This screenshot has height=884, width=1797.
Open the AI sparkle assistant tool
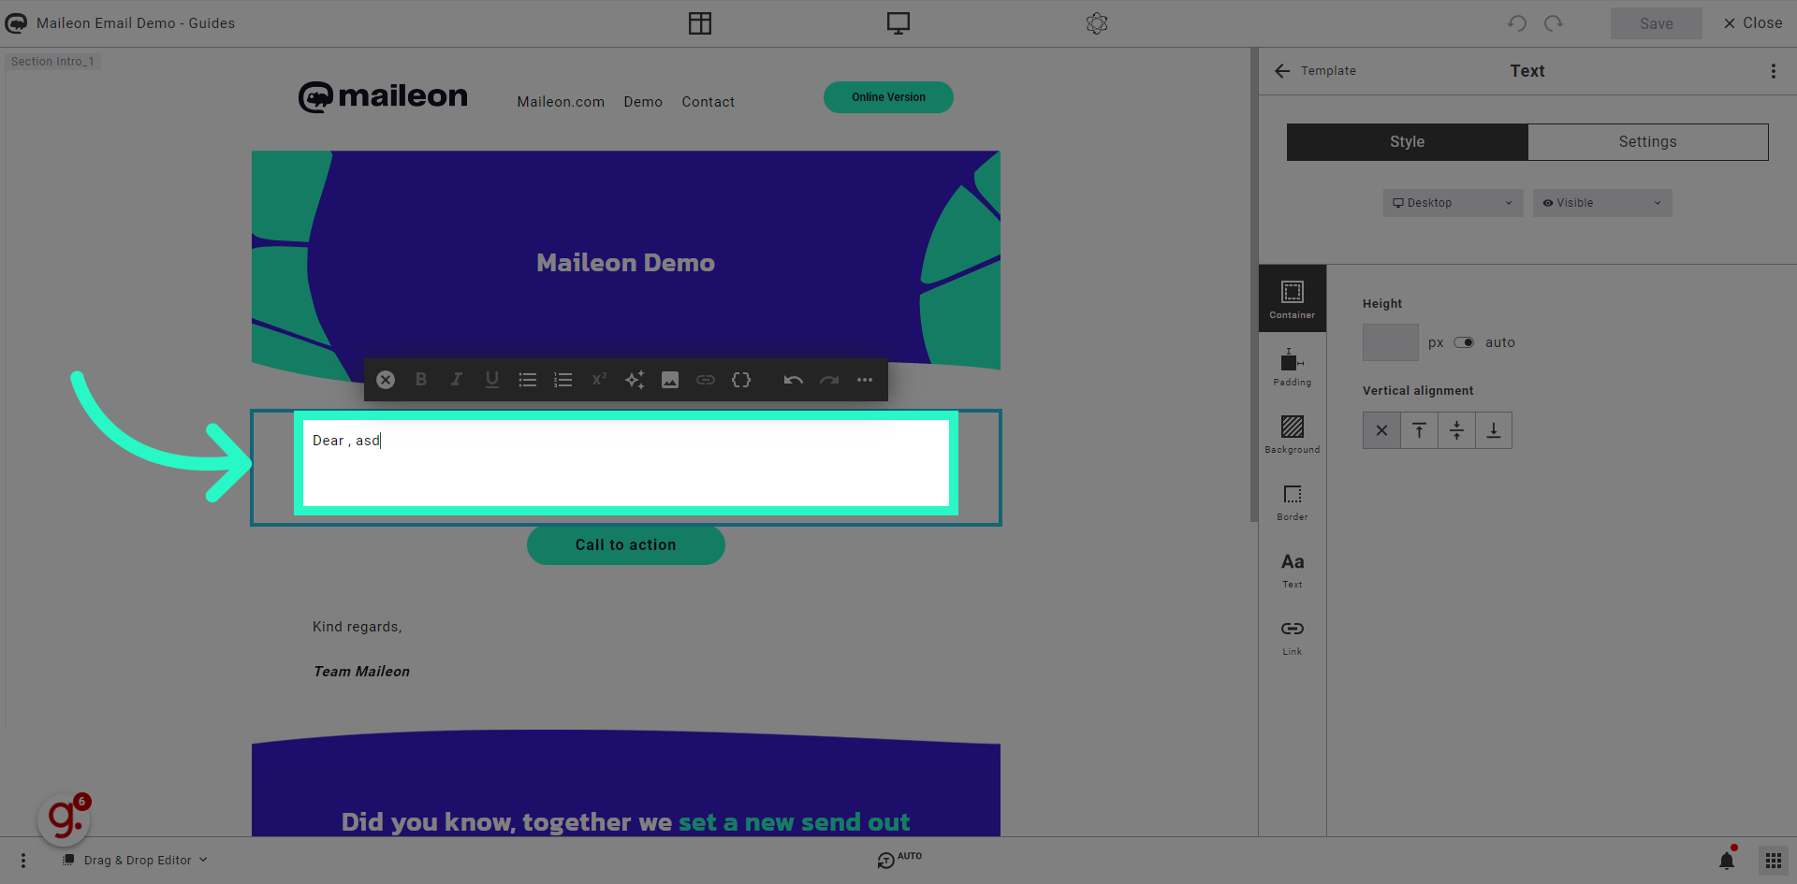pos(635,380)
